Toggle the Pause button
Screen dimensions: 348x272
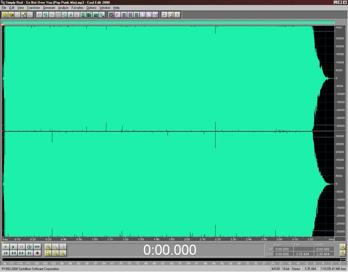tap(21, 247)
